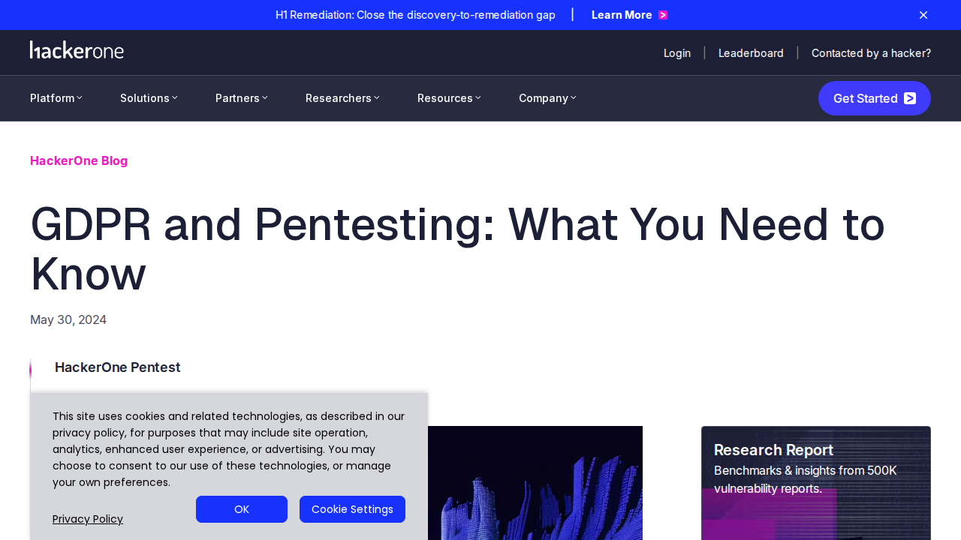Open Cookie Settings

click(x=352, y=509)
